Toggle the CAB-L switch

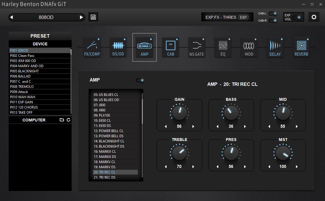[x=273, y=13]
